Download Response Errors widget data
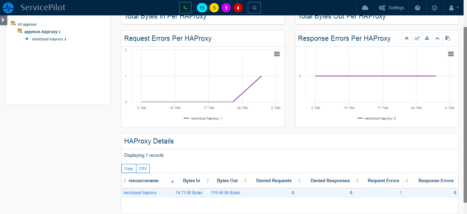Viewport: 467px width, 214px height. (x=427, y=38)
